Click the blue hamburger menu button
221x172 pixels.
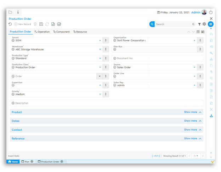211,24
